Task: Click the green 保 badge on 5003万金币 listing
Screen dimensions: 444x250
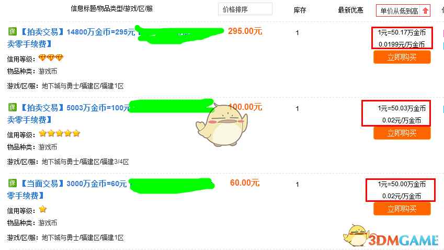Action: click(x=13, y=107)
